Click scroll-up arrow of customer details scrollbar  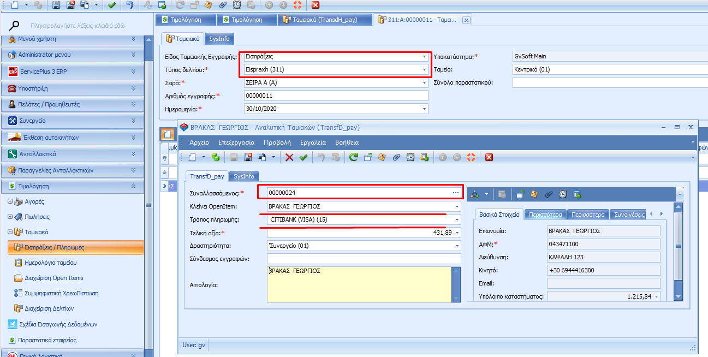pos(679,207)
